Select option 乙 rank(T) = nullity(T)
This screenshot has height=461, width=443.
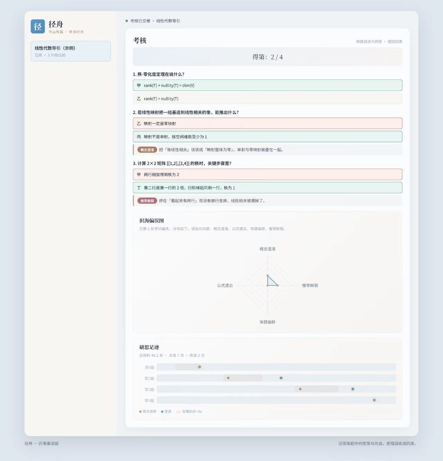pyautogui.click(x=268, y=99)
